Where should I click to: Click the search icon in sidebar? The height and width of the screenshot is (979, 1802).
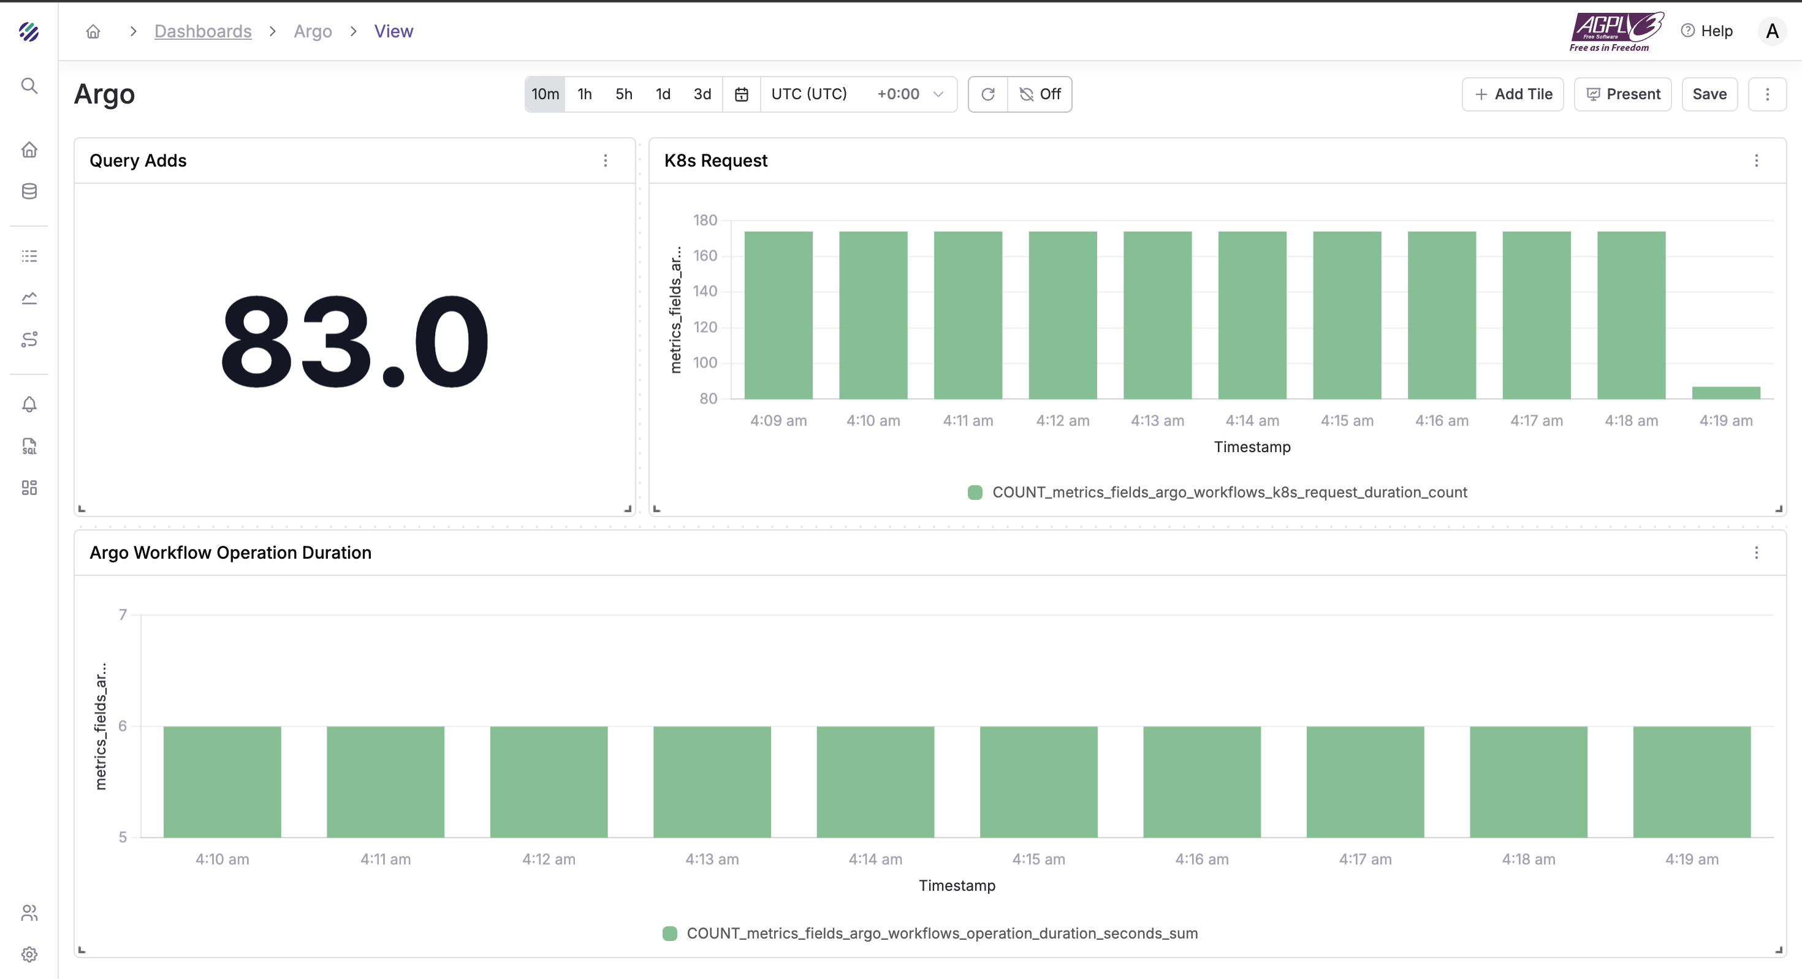point(29,86)
